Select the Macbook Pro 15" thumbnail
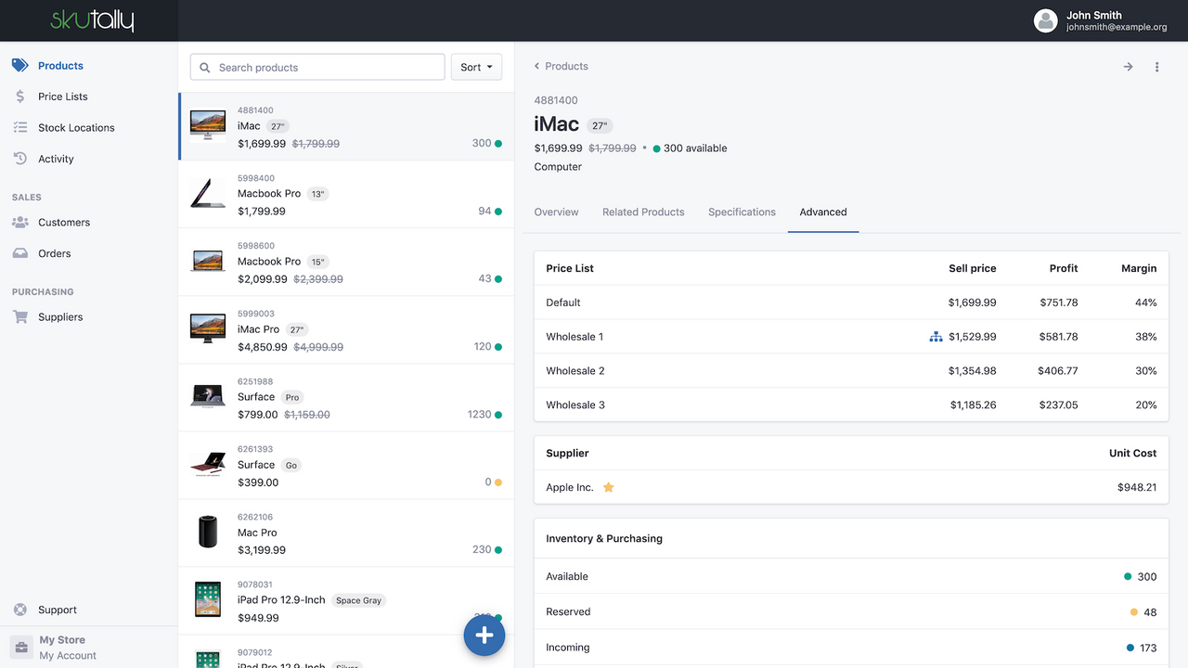The height and width of the screenshot is (668, 1188). tap(208, 261)
